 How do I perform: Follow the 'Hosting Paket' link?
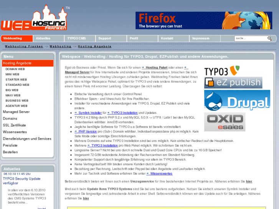coord(154,67)
